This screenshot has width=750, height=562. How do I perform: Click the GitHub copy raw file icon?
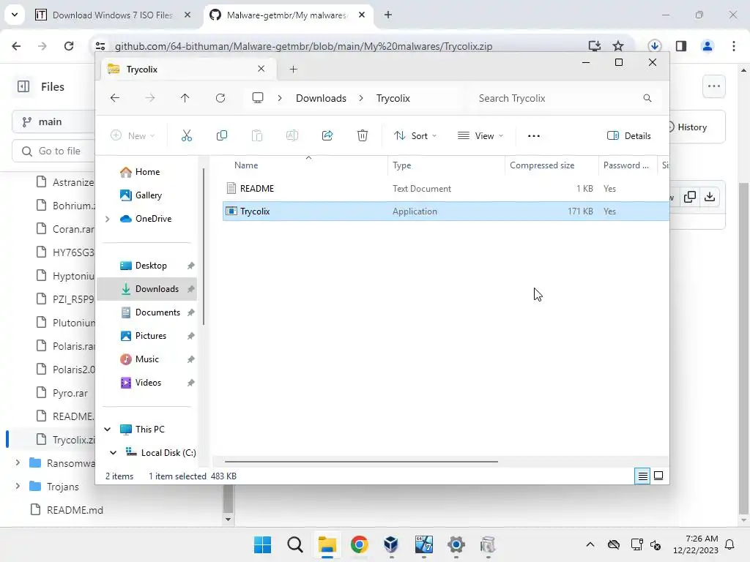pyautogui.click(x=690, y=197)
